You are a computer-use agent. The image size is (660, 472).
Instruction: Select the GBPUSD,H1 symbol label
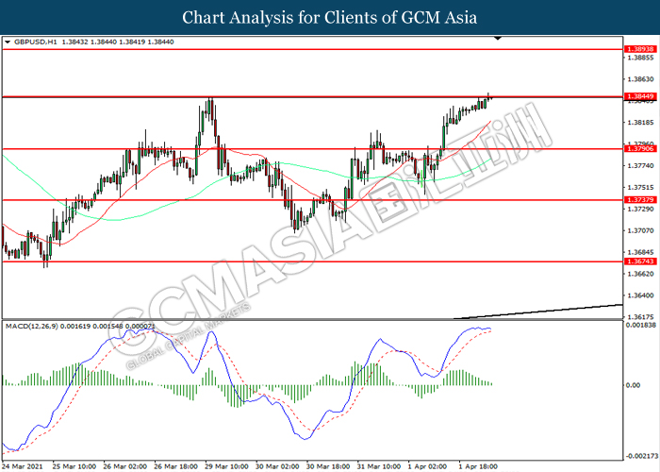click(x=36, y=42)
